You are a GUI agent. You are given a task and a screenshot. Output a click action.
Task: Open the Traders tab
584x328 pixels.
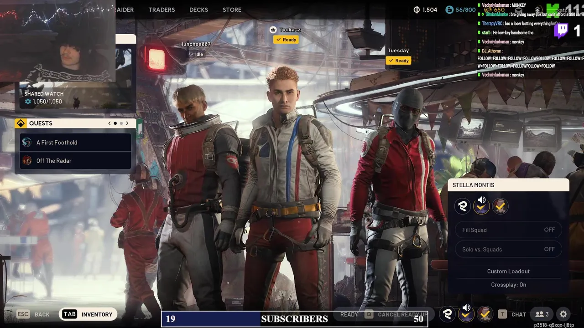pyautogui.click(x=162, y=10)
